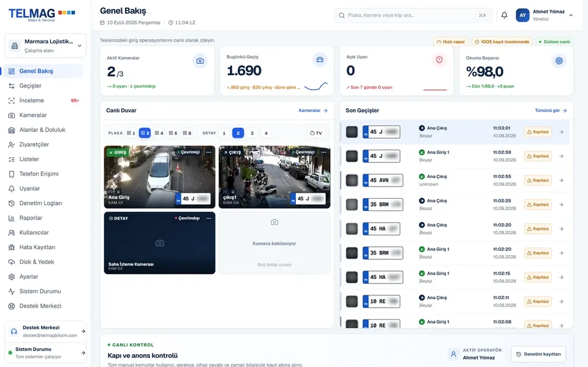Click the camera icon on Aktif Kameralar card
The height and width of the screenshot is (367, 588).
pyautogui.click(x=200, y=61)
